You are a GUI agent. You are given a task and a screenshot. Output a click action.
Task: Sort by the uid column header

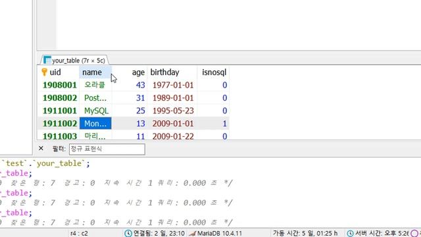coord(59,72)
